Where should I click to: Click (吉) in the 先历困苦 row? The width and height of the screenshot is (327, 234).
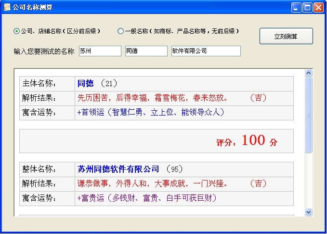click(x=258, y=98)
